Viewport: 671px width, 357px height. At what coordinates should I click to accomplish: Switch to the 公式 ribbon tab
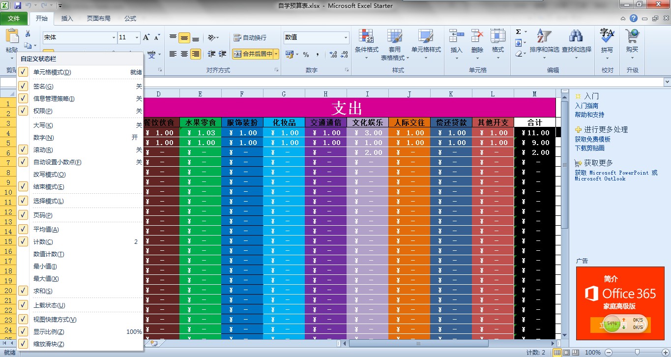(130, 19)
